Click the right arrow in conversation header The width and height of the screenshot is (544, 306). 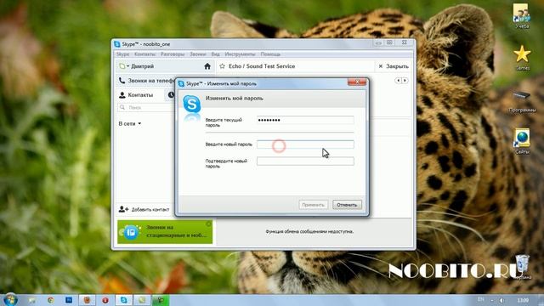pyautogui.click(x=405, y=81)
